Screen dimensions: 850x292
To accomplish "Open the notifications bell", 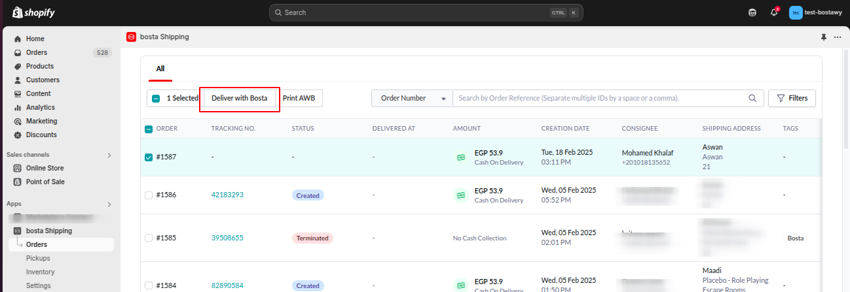I will [774, 12].
